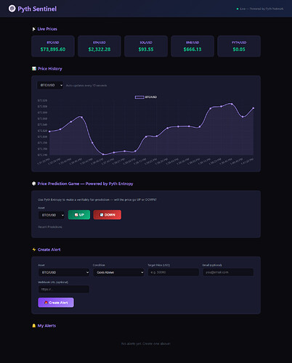Click the Recent Predictions label
Viewport: 292px width, 363px height.
50,227
